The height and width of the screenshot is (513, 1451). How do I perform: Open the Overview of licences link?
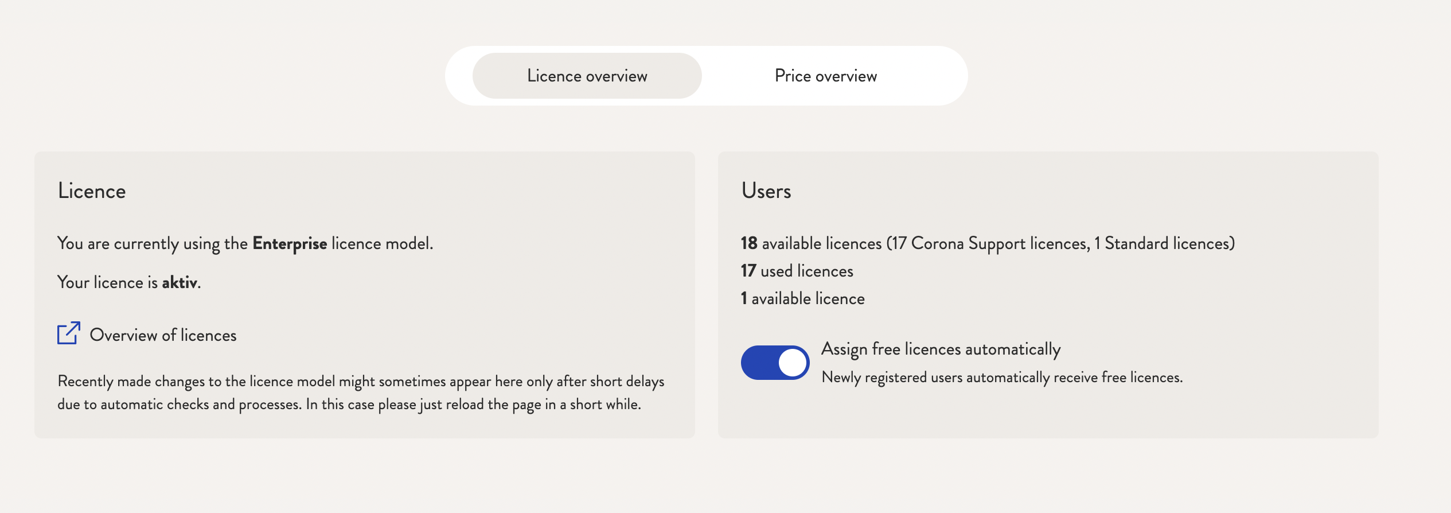(x=163, y=335)
